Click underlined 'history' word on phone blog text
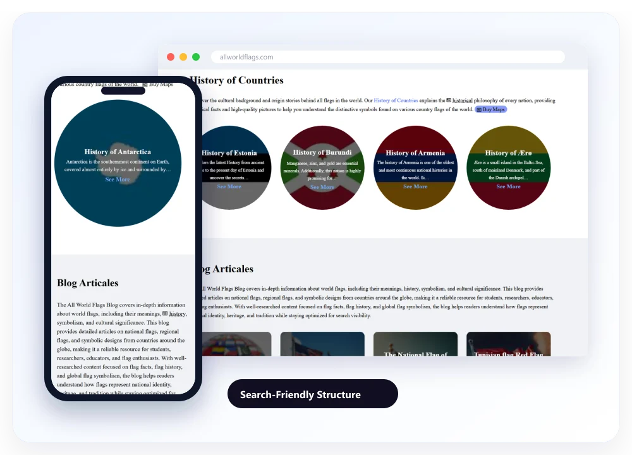632x455 pixels. (178, 314)
